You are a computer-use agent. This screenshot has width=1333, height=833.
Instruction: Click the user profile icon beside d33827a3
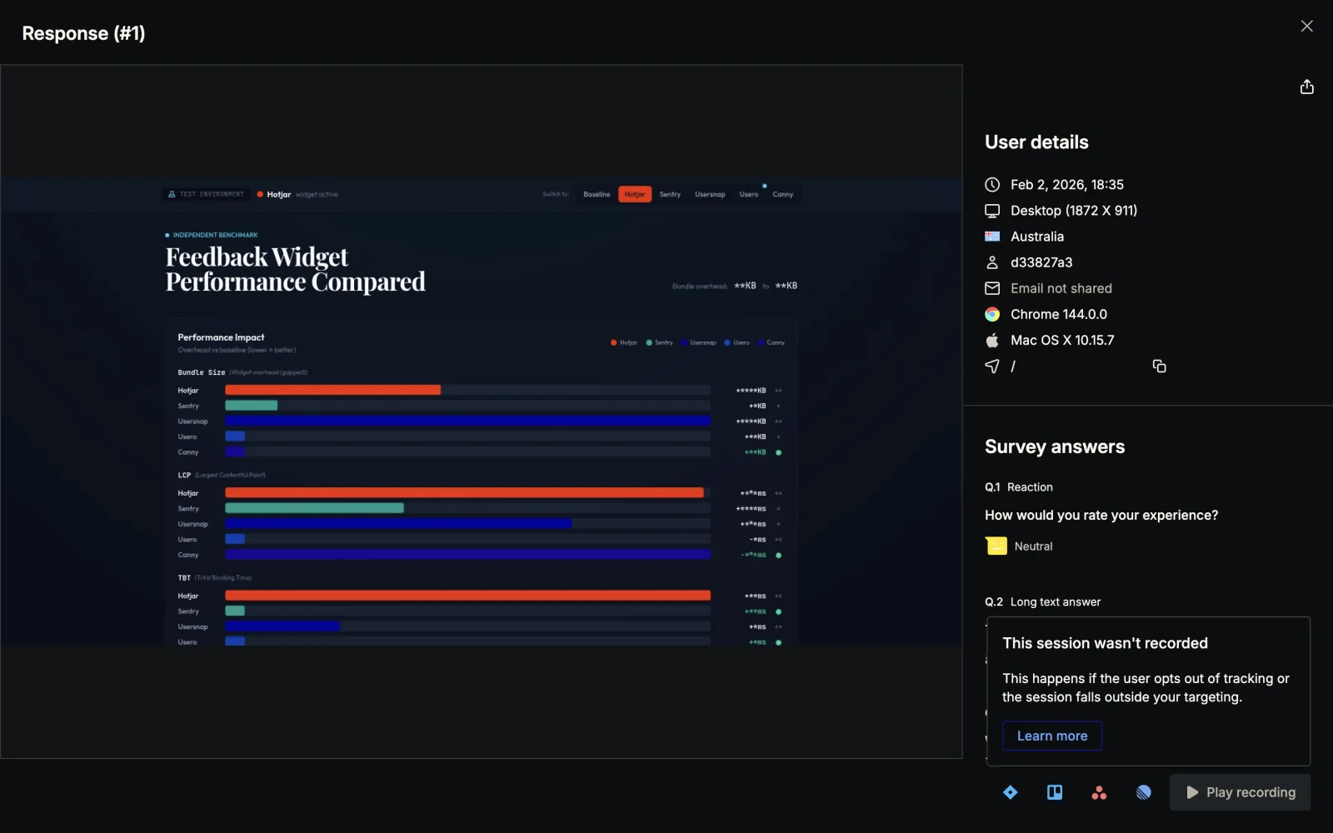[992, 262]
